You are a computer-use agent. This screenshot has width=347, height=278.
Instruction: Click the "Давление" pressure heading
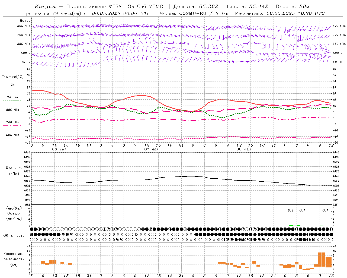coord(14,168)
